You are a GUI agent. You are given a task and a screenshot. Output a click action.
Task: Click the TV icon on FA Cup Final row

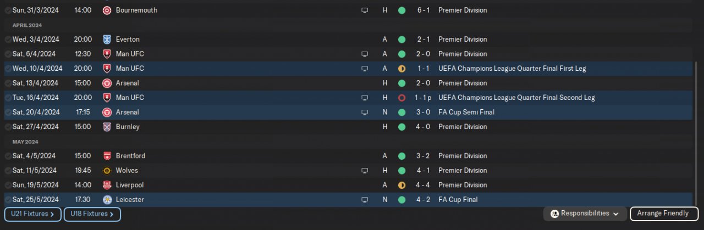point(364,200)
